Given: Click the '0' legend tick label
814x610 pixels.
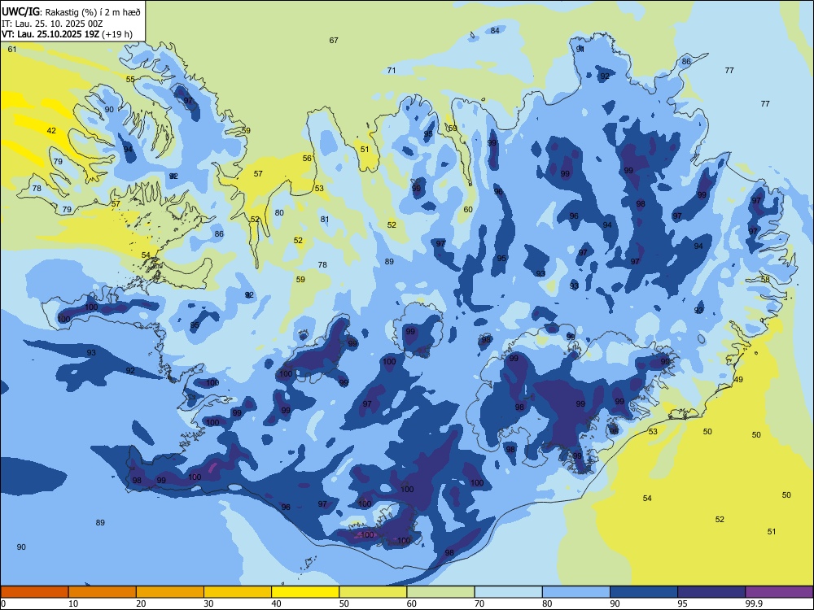Looking at the screenshot, I should coord(3,603).
